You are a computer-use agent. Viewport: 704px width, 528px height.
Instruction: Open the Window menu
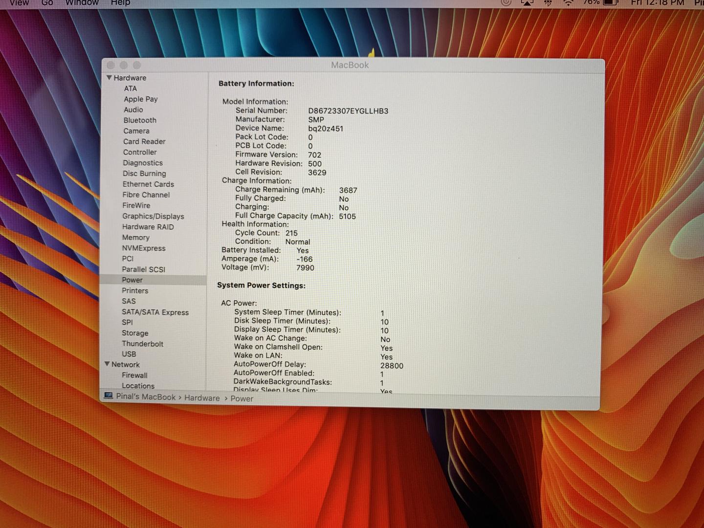coord(82,3)
